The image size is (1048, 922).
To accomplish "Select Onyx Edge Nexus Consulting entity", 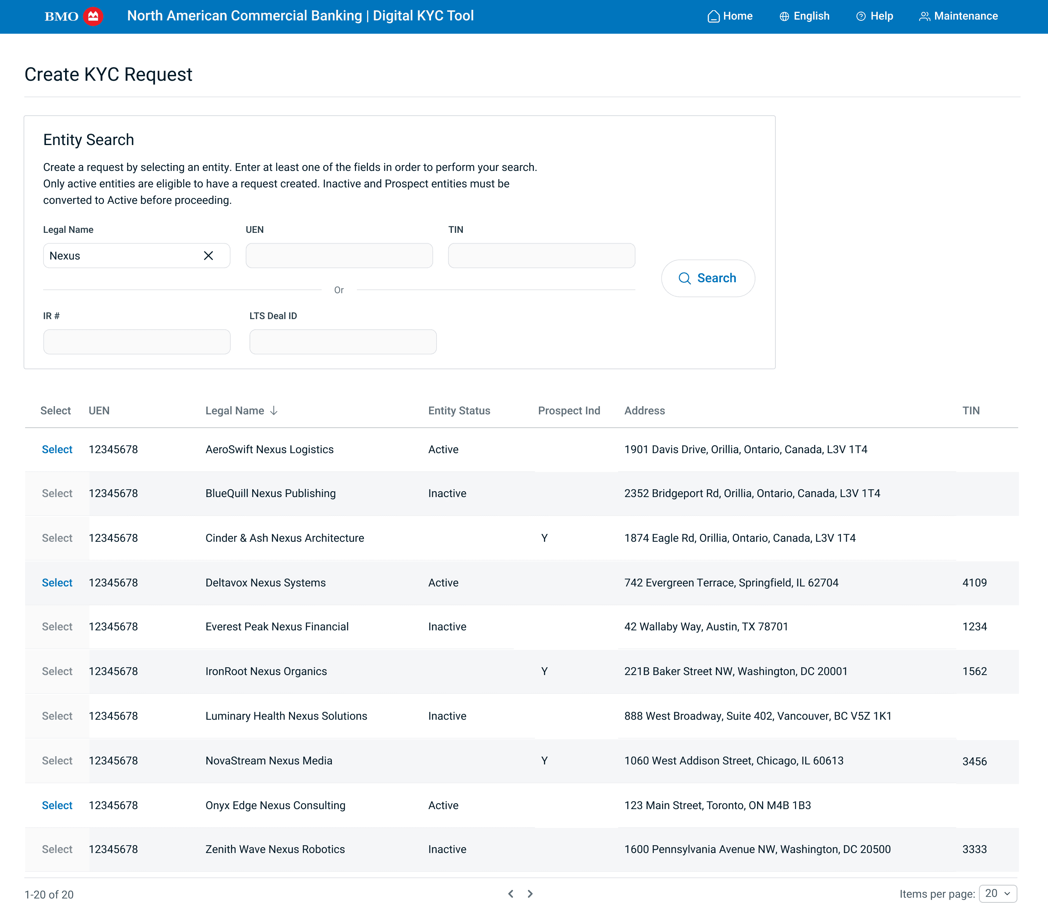I will 57,805.
